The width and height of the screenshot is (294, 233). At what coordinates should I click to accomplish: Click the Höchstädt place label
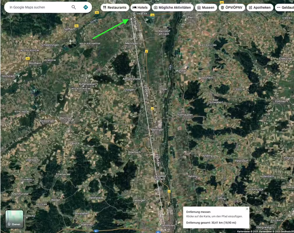click(x=8, y=76)
